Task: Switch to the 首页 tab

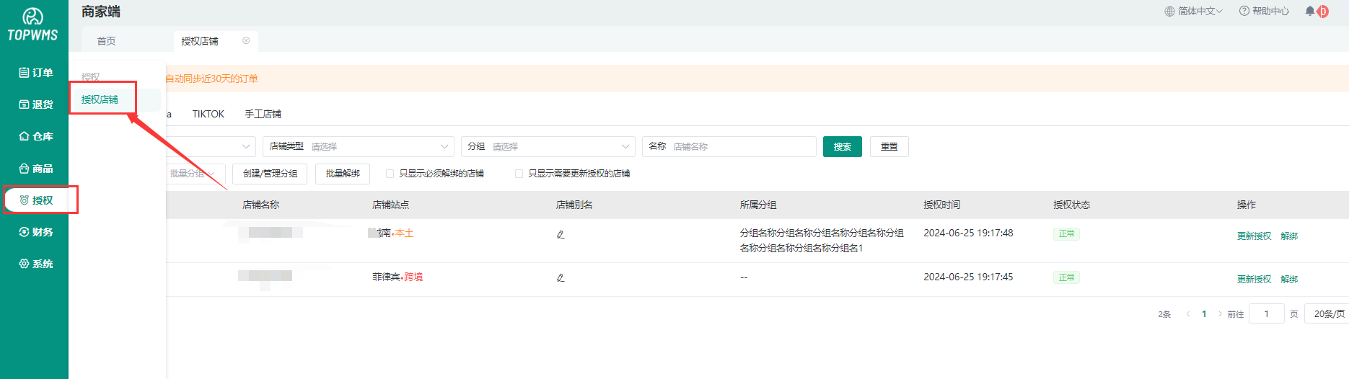Action: 106,41
